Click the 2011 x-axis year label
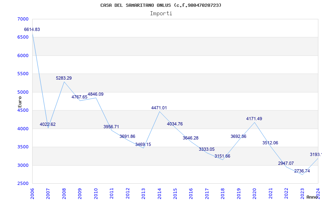The width and height of the screenshot is (322, 201). click(111, 193)
